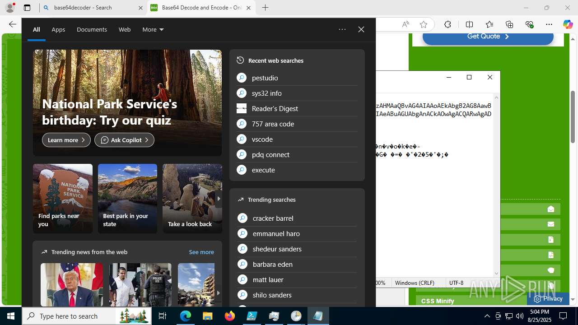Image resolution: width=578 pixels, height=325 pixels.
Task: Select the Apps search filter tab
Action: pyautogui.click(x=58, y=29)
